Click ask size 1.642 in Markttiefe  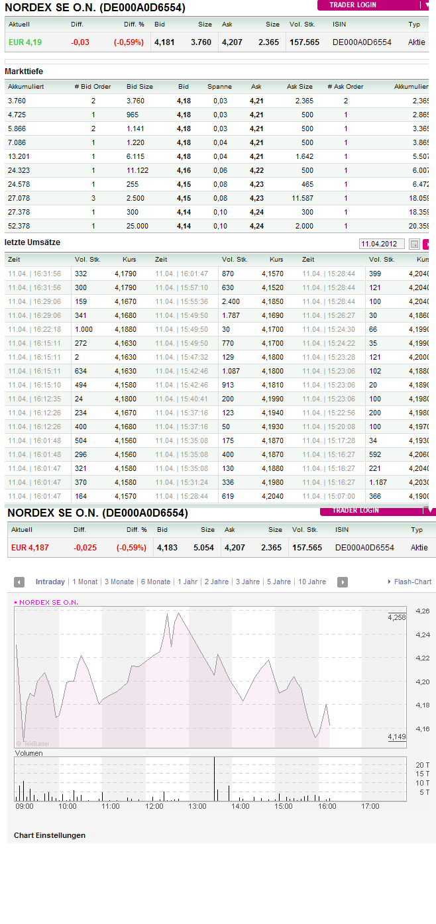coord(304,156)
